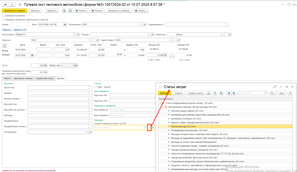
Task: Open the help question mark in Статьи затрат
Action: pyautogui.click(x=290, y=93)
